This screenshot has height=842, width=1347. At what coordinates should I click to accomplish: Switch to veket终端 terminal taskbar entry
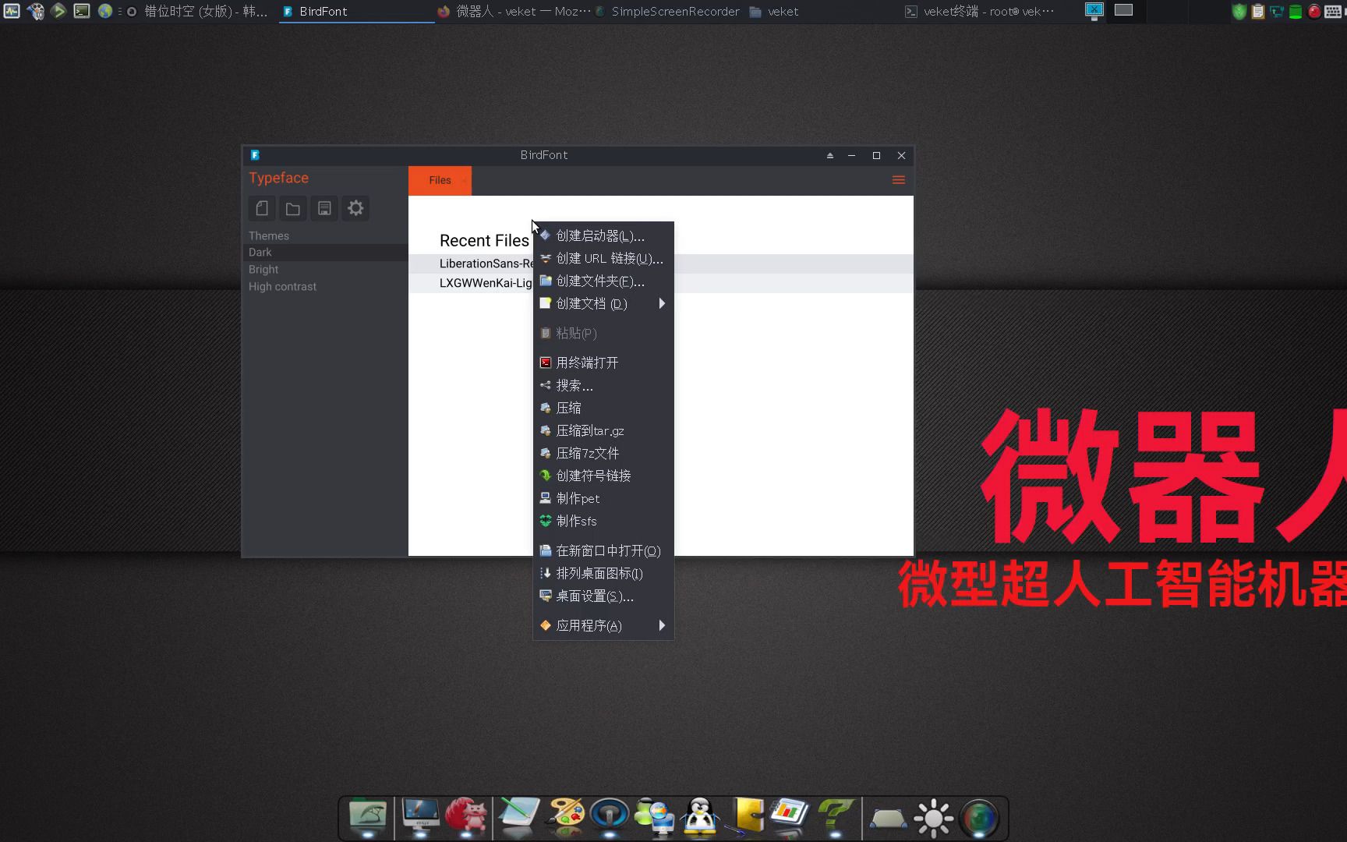tap(981, 12)
